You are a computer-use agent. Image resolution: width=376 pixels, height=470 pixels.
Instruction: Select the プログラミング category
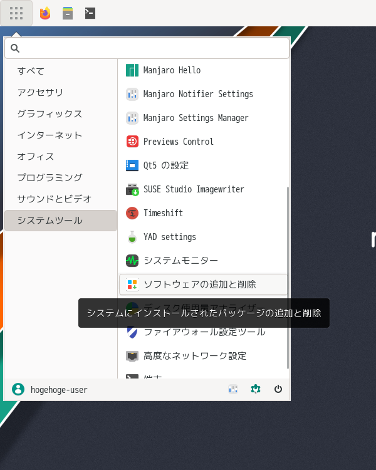[61, 178]
